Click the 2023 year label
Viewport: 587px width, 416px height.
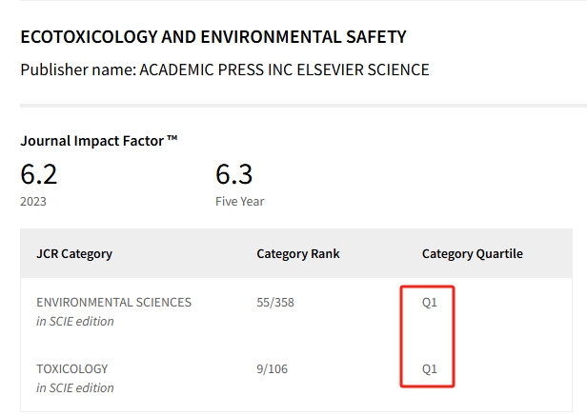[x=33, y=202]
